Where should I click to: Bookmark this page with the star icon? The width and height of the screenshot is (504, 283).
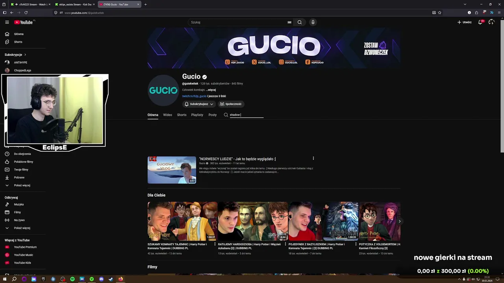[x=439, y=13]
